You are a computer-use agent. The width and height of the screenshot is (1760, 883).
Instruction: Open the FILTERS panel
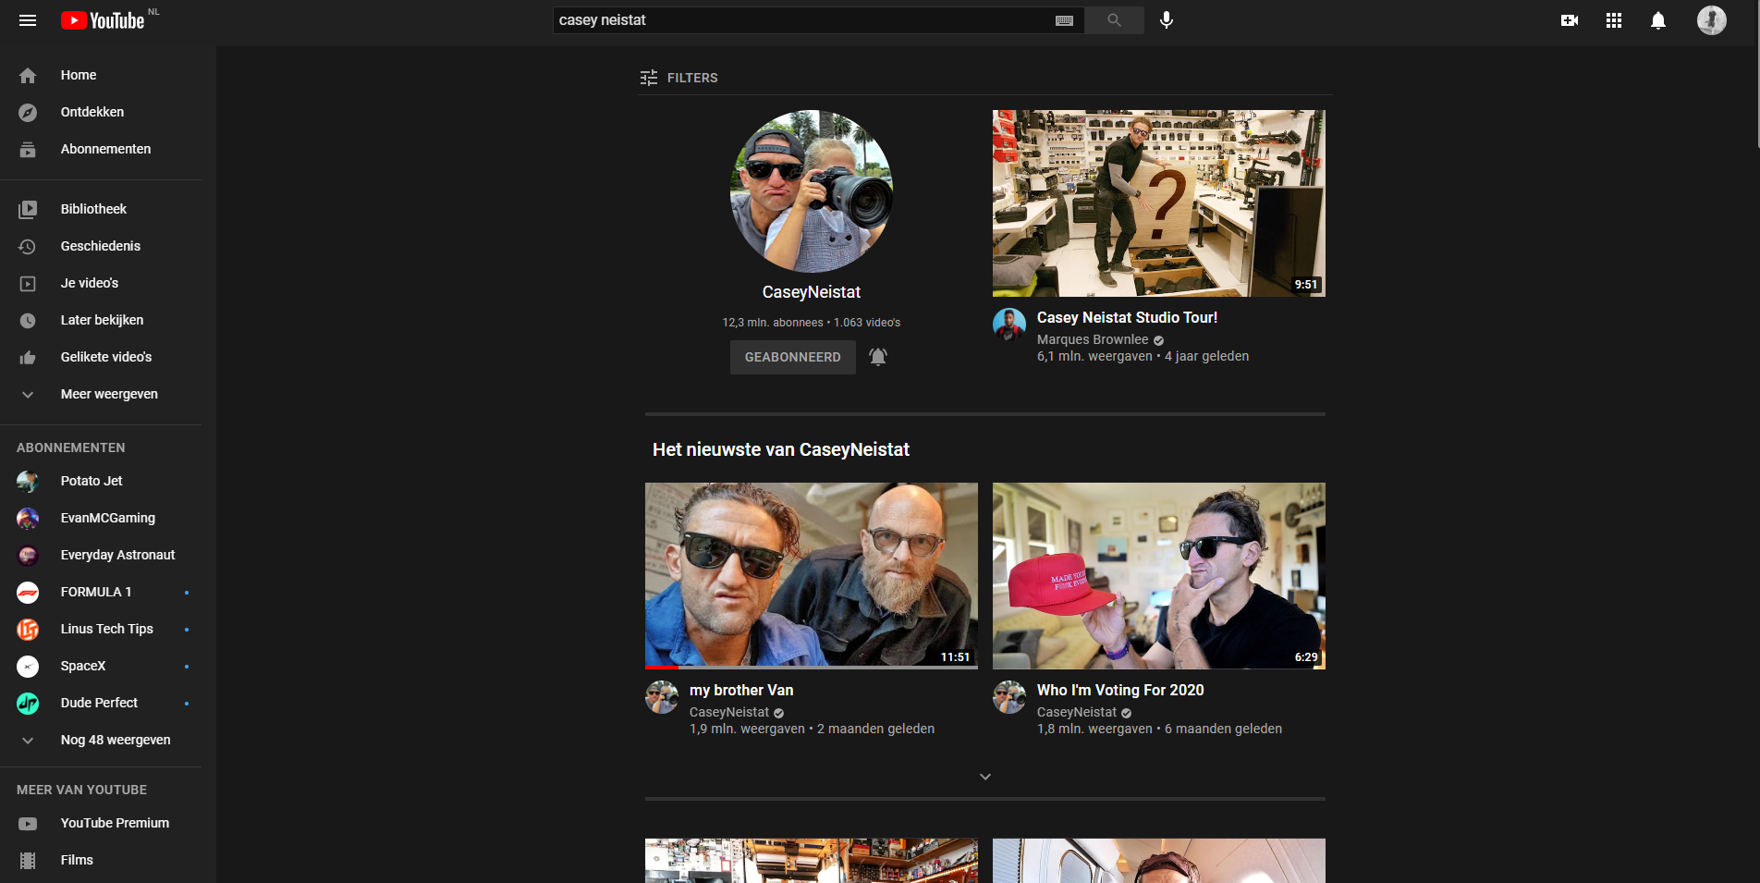pyautogui.click(x=678, y=78)
